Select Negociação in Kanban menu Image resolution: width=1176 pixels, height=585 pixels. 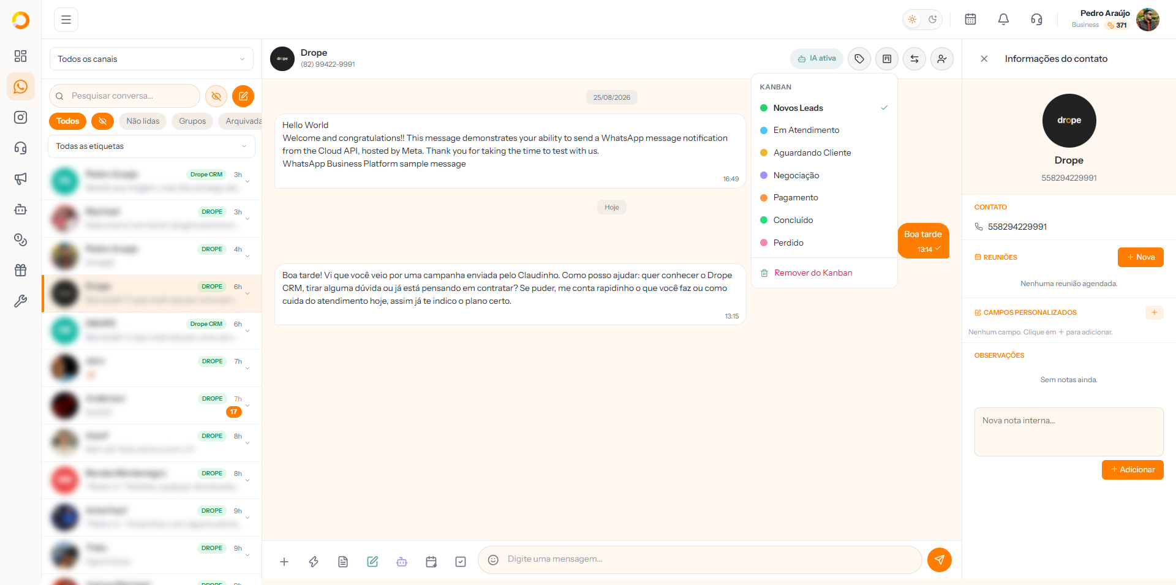[x=824, y=175]
